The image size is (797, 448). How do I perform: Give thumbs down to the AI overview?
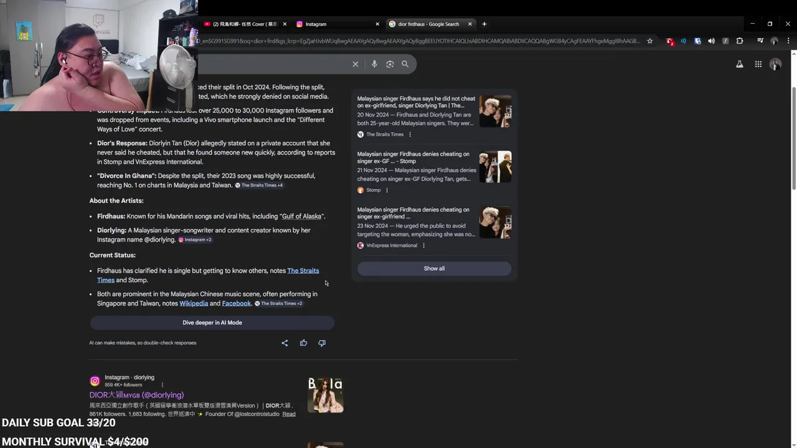pyautogui.click(x=322, y=343)
